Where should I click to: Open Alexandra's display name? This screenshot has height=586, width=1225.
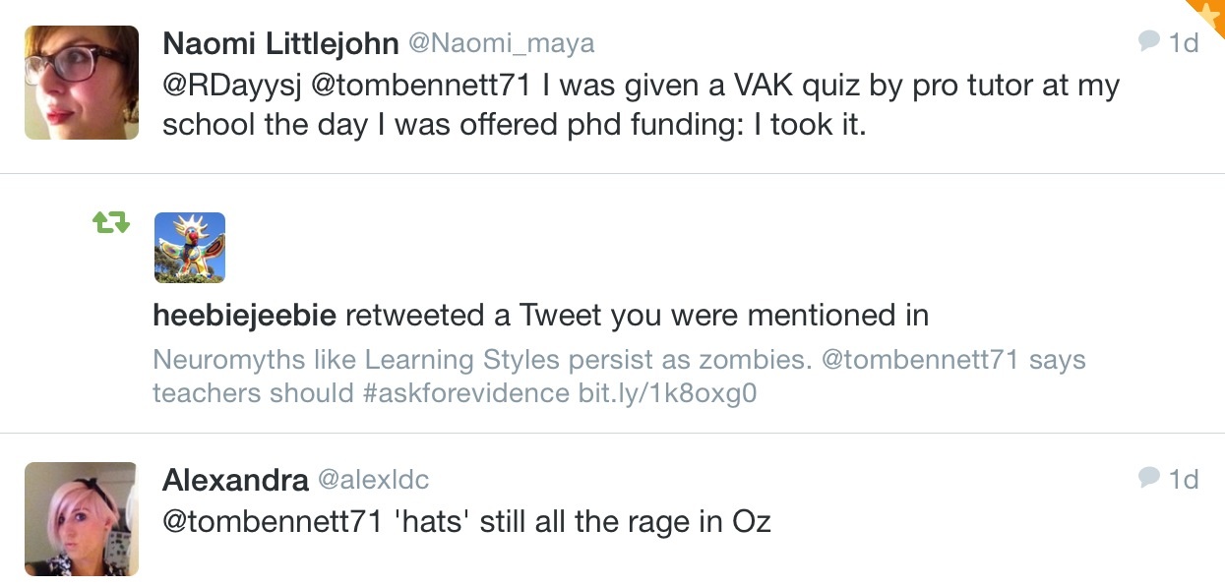235,480
